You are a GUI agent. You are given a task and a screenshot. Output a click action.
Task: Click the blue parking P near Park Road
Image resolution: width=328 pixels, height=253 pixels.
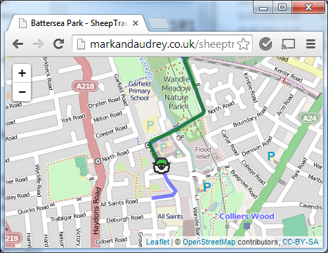pyautogui.click(x=270, y=155)
